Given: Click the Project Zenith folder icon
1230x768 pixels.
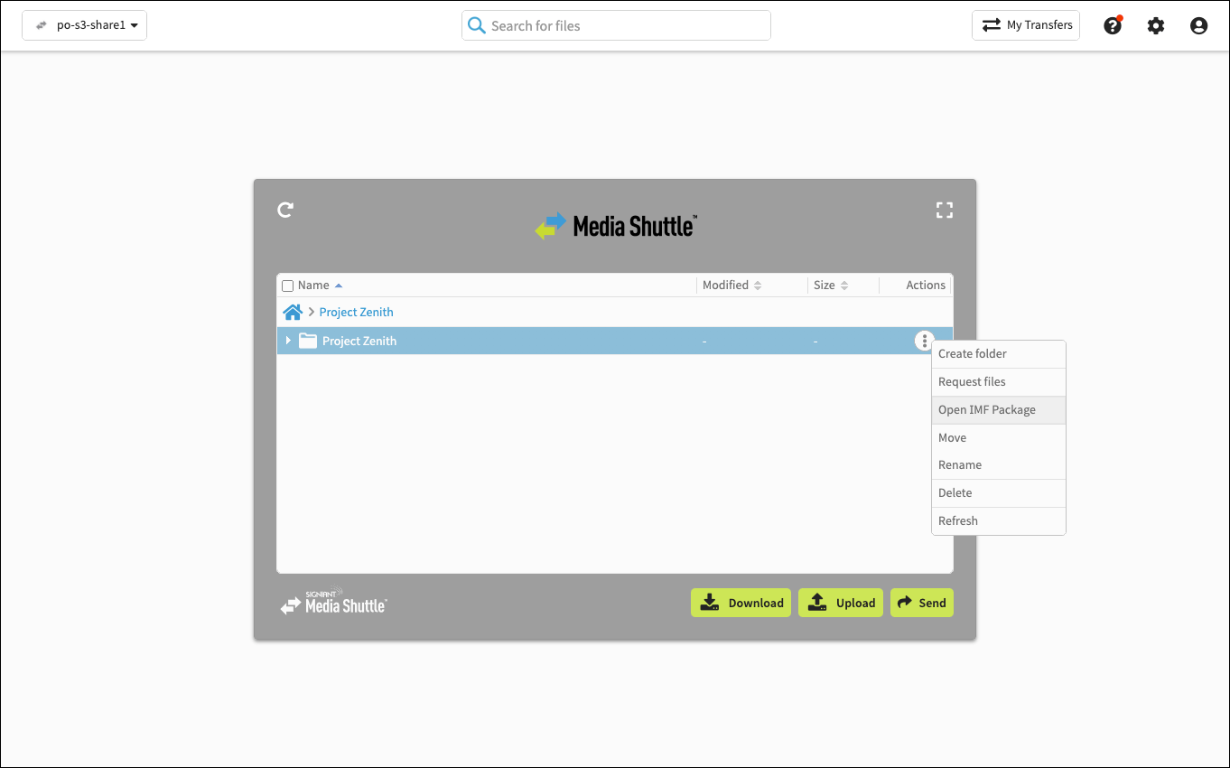Looking at the screenshot, I should pos(308,341).
